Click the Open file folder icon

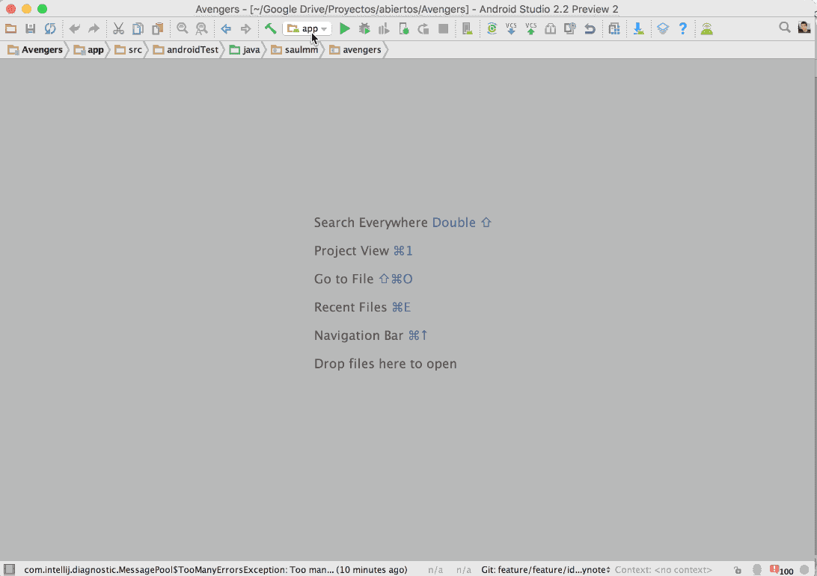(11, 28)
